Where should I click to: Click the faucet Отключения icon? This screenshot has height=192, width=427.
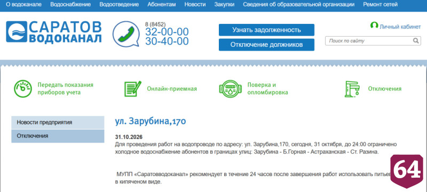click(352, 89)
